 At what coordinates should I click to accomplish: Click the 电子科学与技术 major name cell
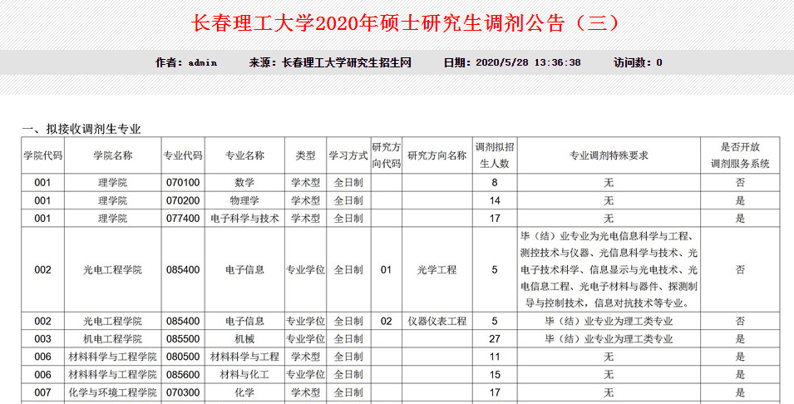(x=244, y=219)
